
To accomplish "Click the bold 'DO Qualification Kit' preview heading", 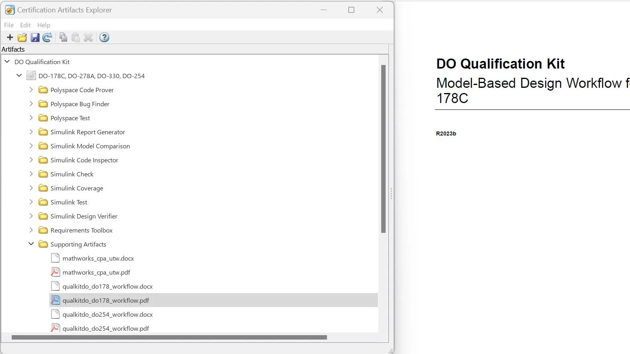I will click(x=500, y=63).
